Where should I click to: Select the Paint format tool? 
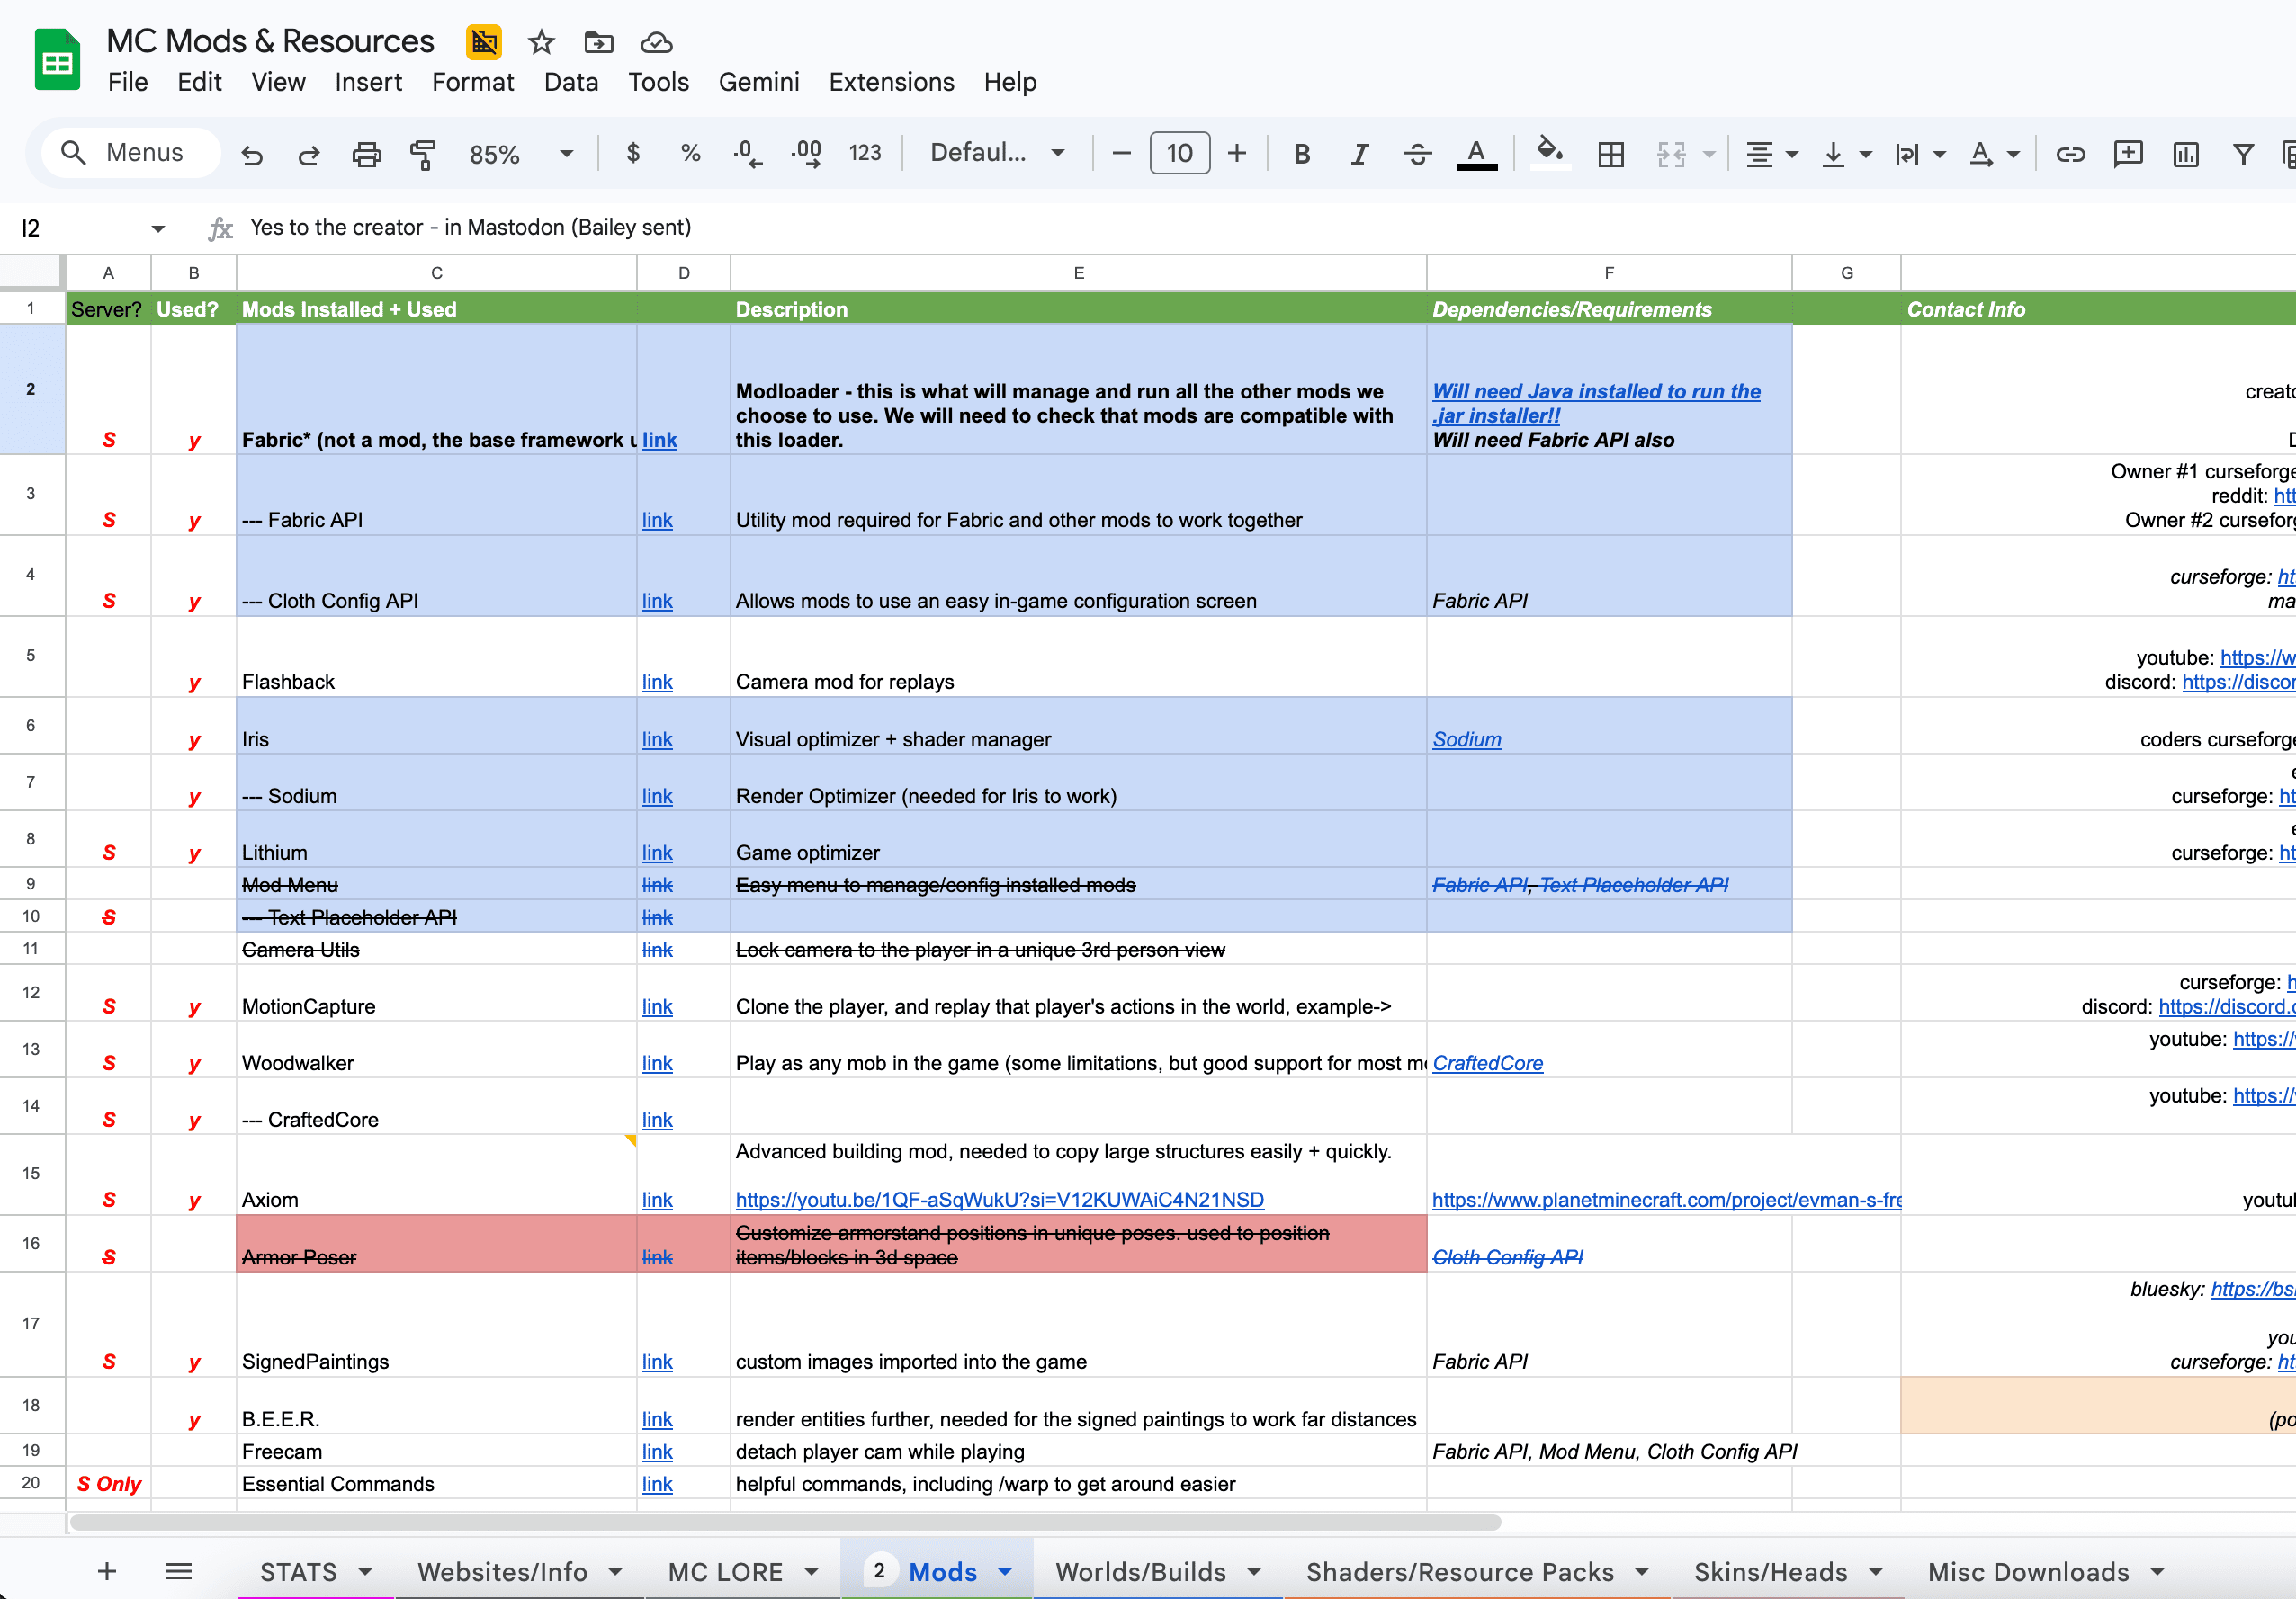[423, 154]
